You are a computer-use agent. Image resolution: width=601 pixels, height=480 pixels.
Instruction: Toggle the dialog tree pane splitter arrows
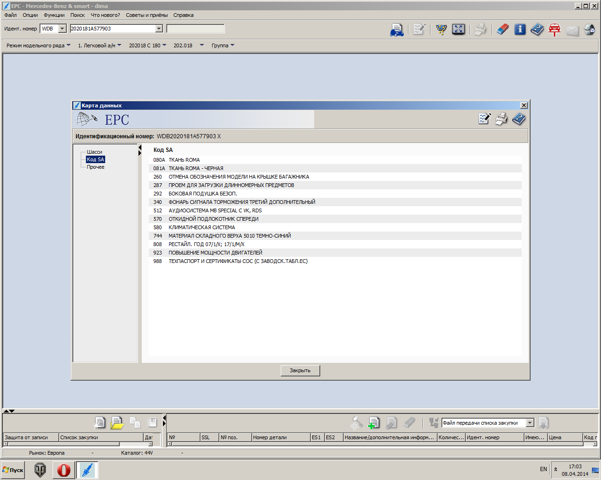[x=140, y=150]
